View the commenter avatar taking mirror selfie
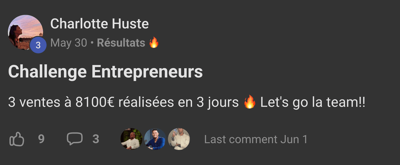The height and width of the screenshot is (165, 400). click(179, 139)
